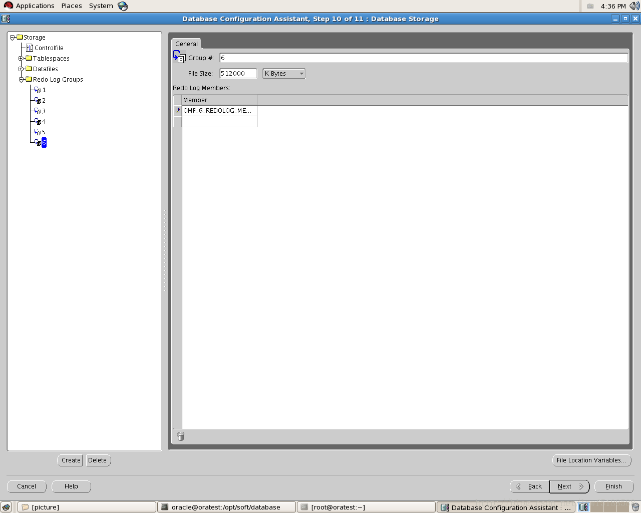Click the redo log group icon beside Group #
This screenshot has width=641, height=513.
click(x=179, y=57)
